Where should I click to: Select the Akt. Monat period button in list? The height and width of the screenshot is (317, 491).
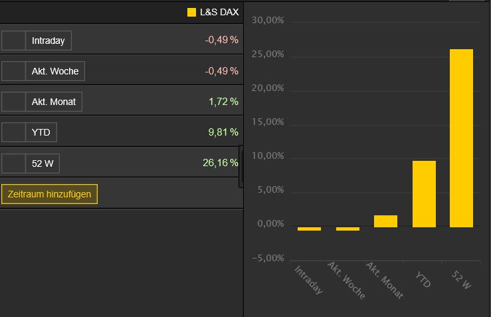tap(54, 102)
